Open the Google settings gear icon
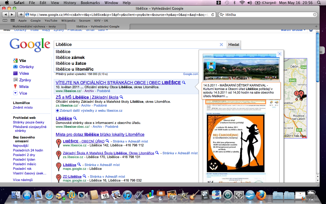Screen dimensions: 326x204 tap(311, 30)
